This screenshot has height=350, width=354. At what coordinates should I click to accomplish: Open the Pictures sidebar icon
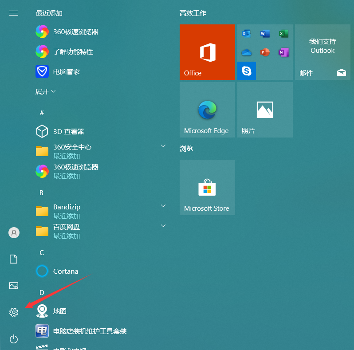[14, 286]
